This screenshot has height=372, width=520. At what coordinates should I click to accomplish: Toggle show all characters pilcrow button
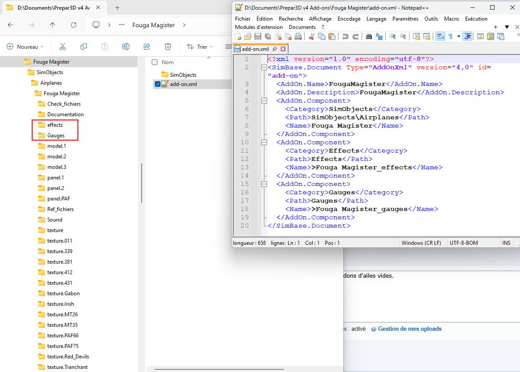point(450,36)
